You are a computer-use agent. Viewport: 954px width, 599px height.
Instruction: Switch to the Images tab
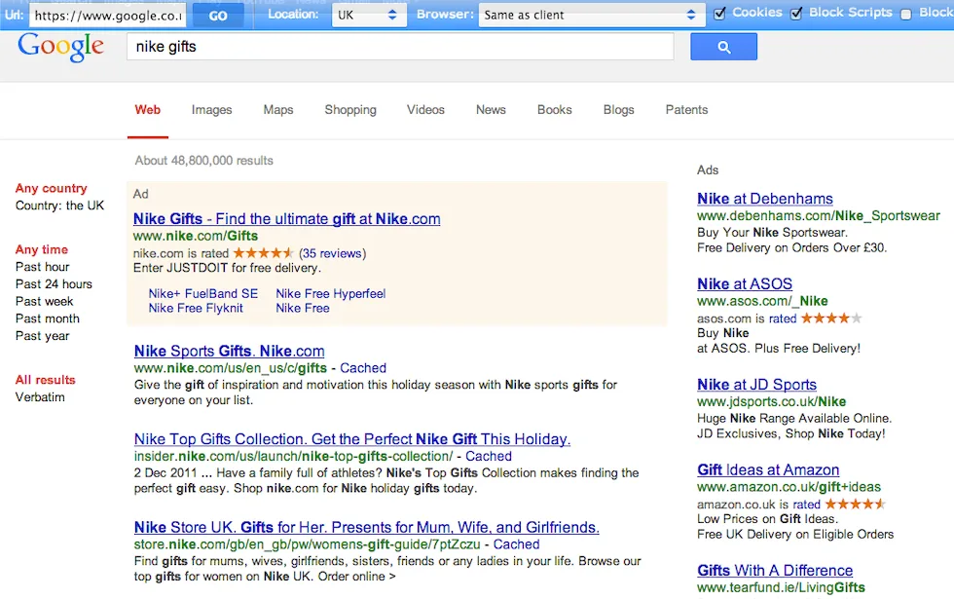click(212, 110)
